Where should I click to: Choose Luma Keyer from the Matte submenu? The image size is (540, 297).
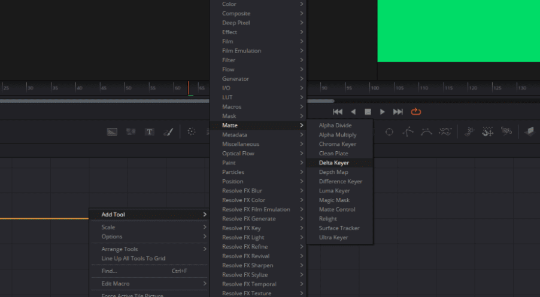click(339, 191)
